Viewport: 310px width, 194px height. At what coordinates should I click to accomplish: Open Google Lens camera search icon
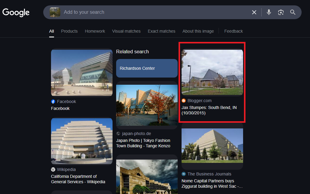pyautogui.click(x=281, y=12)
